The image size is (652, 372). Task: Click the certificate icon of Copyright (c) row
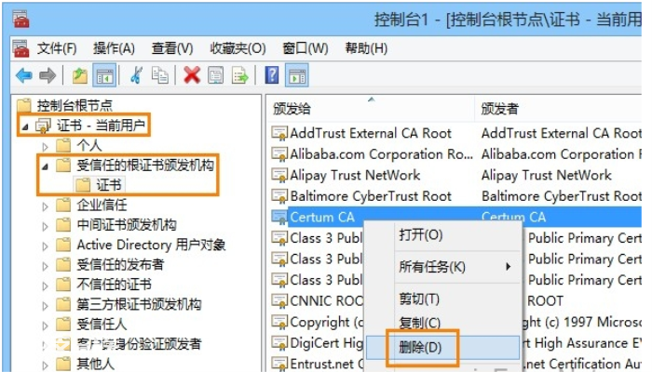coord(279,322)
